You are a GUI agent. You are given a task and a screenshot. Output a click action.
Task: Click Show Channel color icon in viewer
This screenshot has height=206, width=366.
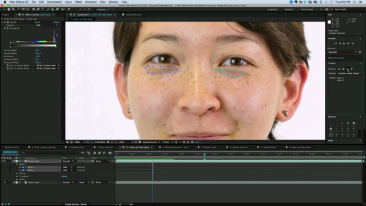click(x=116, y=142)
